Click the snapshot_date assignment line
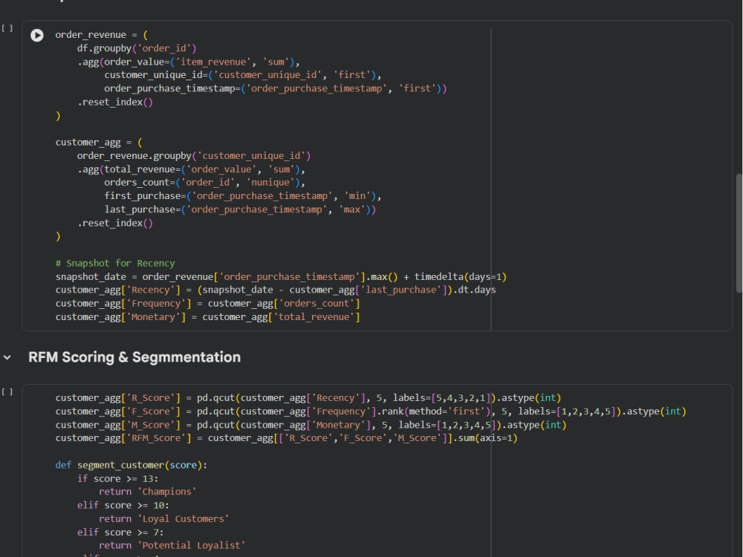 281,276
